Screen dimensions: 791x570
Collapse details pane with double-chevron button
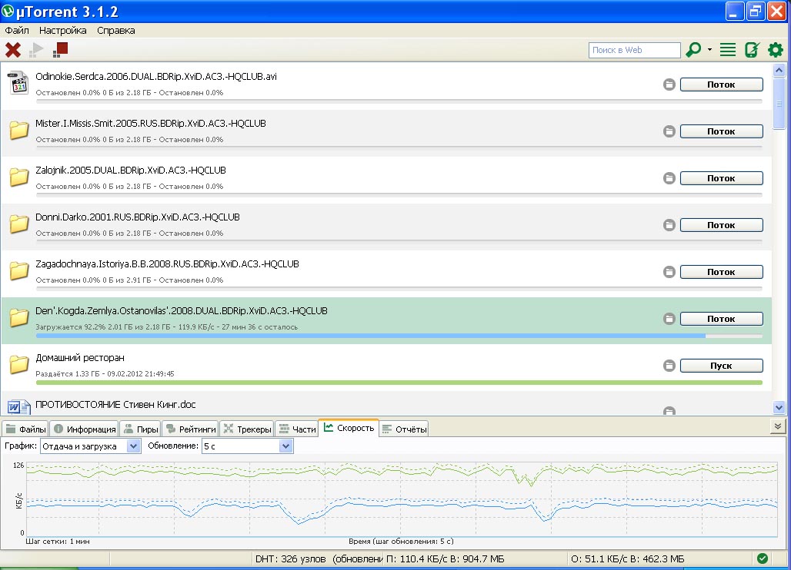[x=778, y=426]
